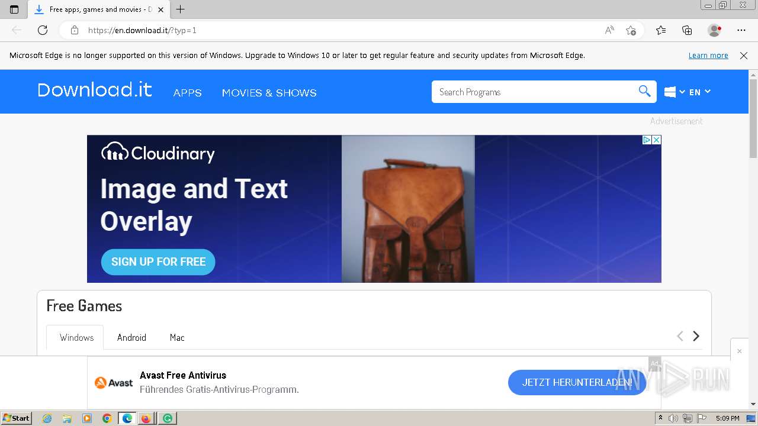Show hidden system tray icons
758x426 pixels.
click(660, 418)
